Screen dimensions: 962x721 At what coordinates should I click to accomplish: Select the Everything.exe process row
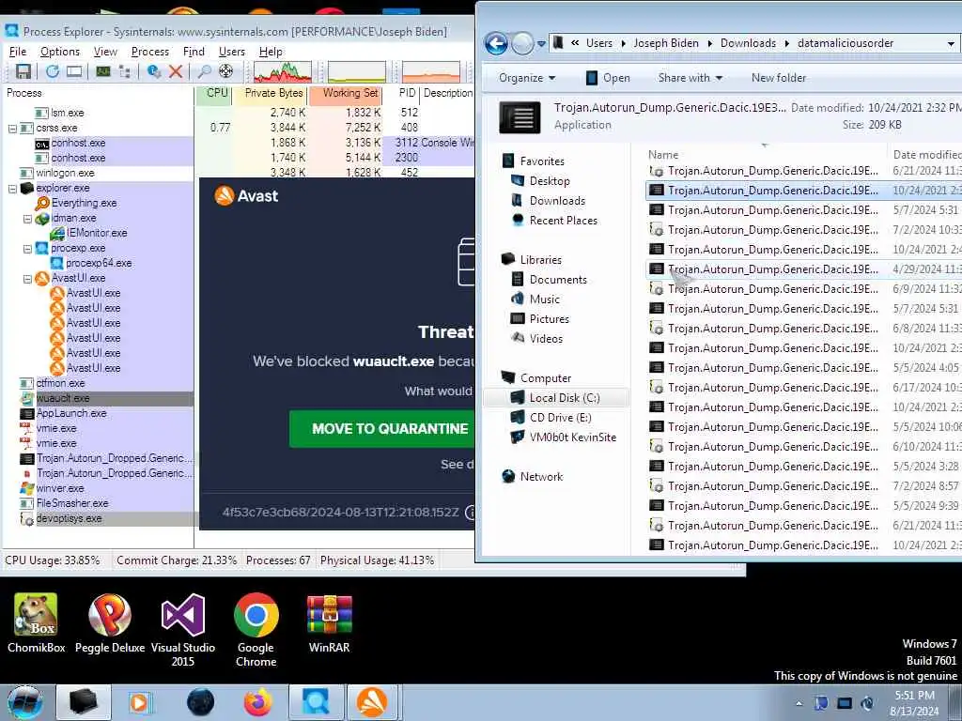[x=98, y=203]
